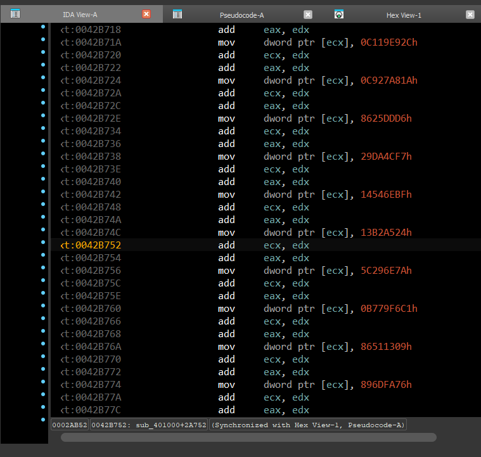
Task: Click the mov mnemonic at 0042B742
Action: [x=227, y=195]
